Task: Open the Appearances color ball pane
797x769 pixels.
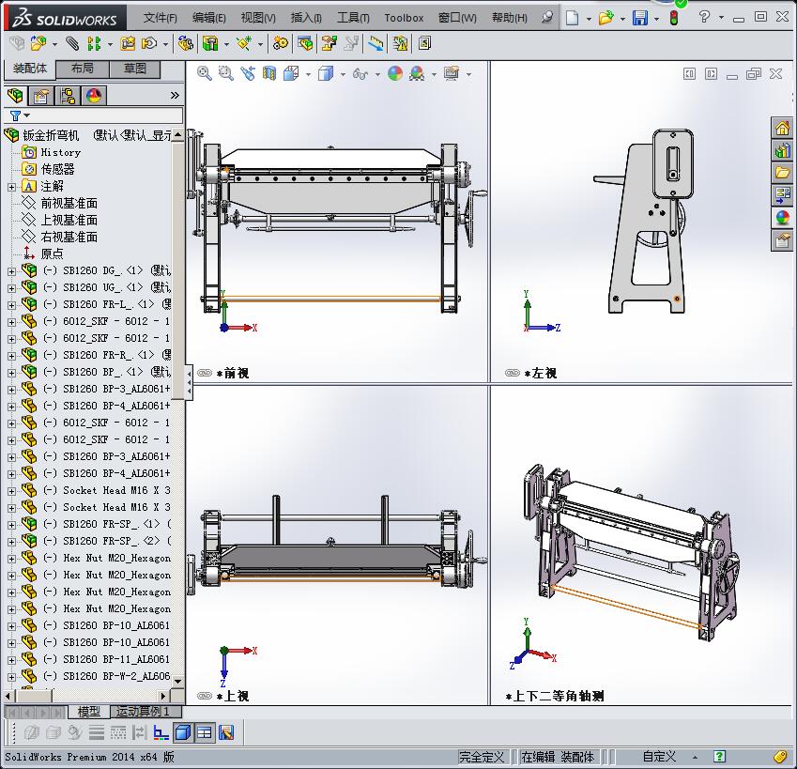Action: click(x=782, y=218)
